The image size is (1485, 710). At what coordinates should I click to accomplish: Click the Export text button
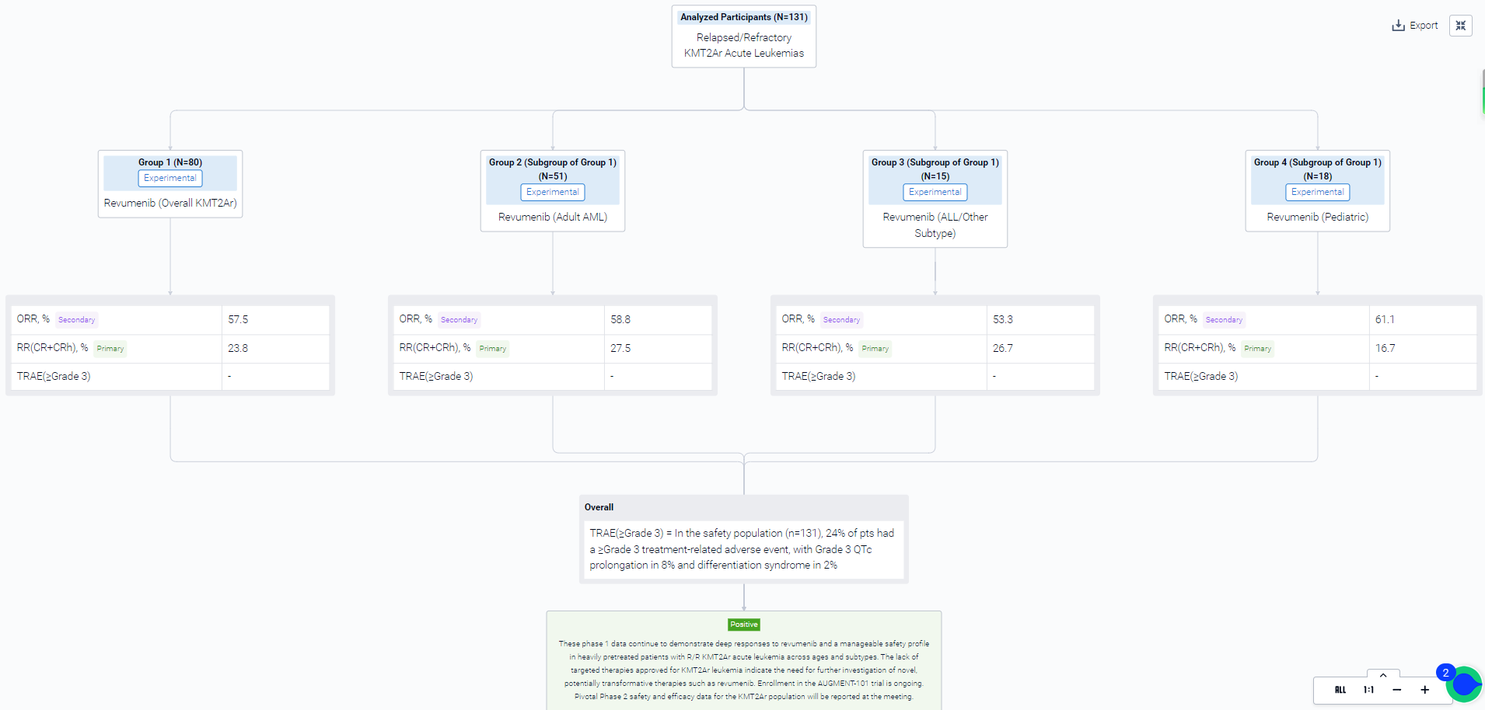[x=1424, y=26]
